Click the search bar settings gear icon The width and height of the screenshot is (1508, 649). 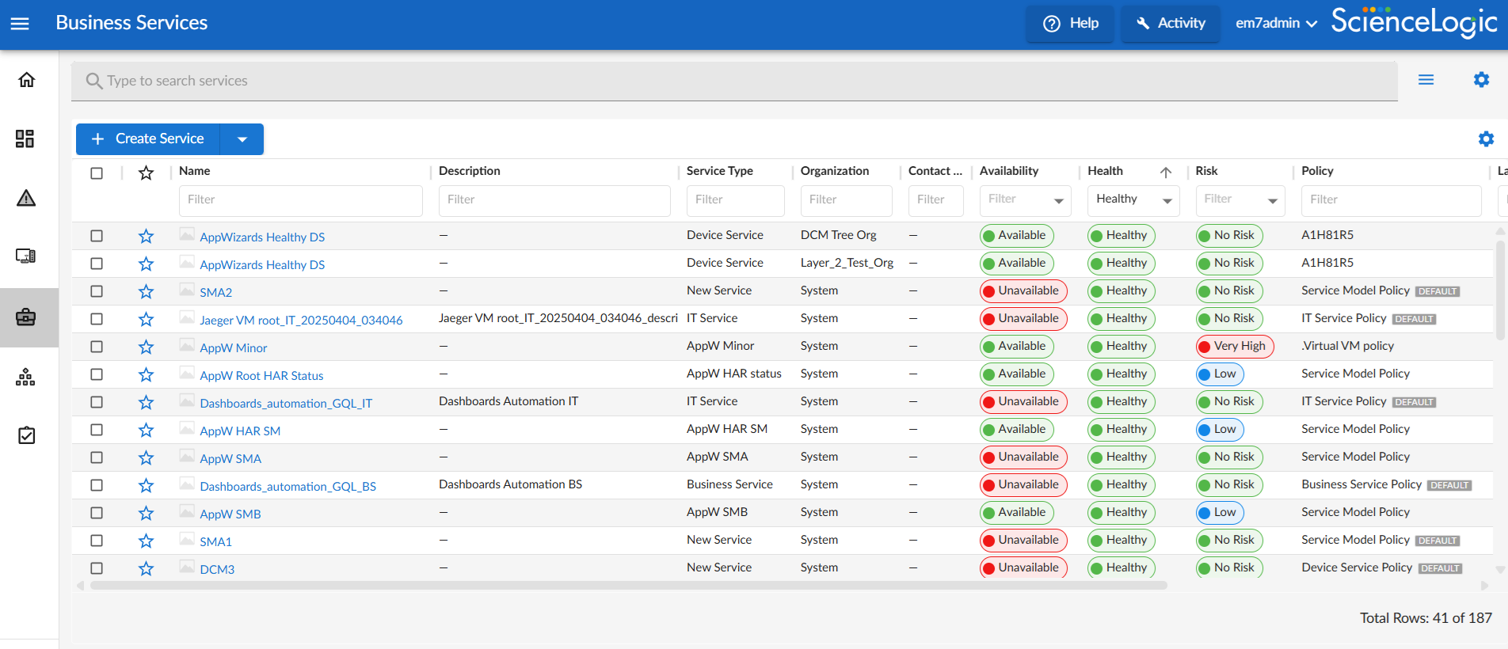(x=1481, y=80)
